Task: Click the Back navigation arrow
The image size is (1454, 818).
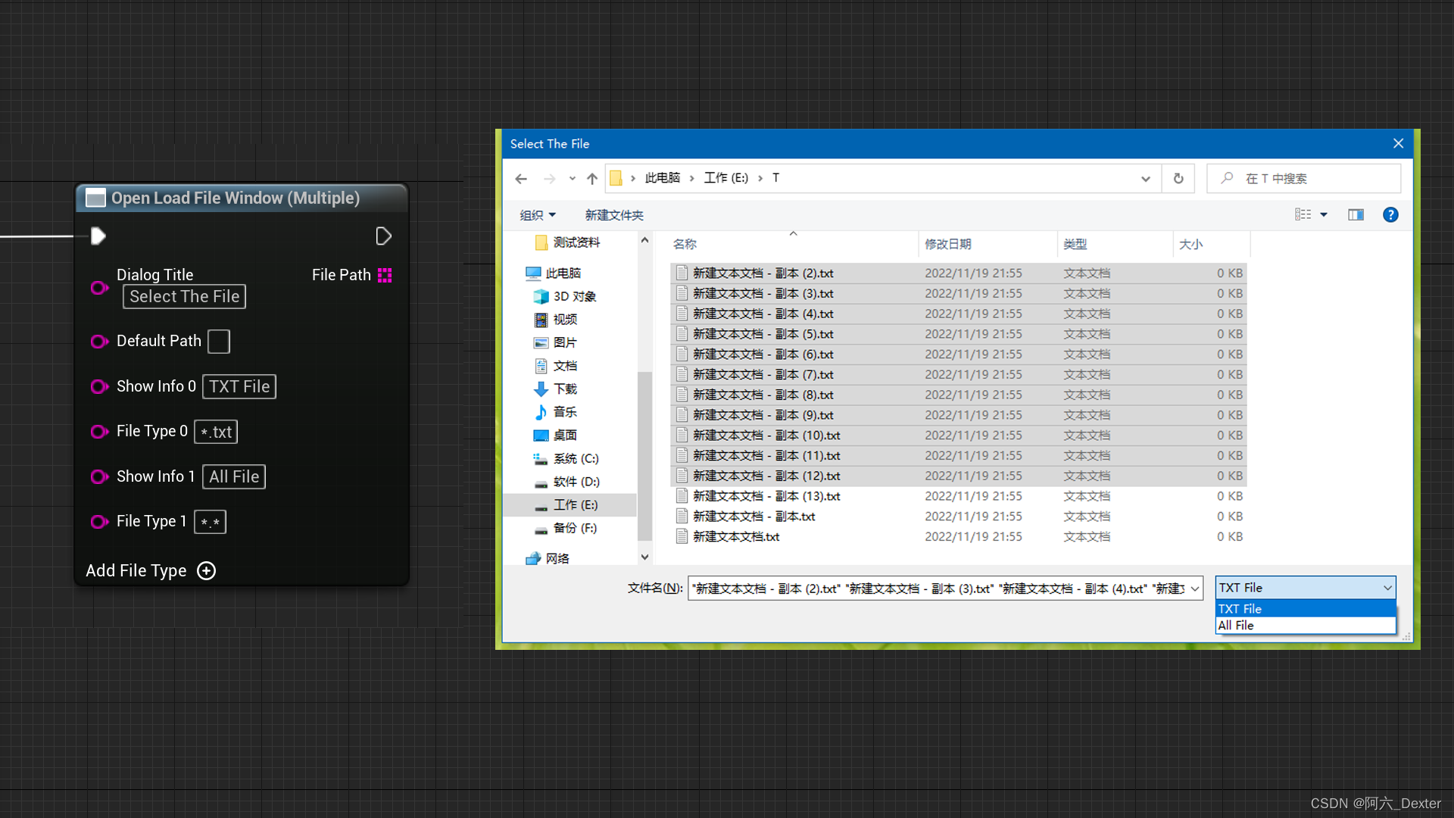Action: pyautogui.click(x=521, y=178)
